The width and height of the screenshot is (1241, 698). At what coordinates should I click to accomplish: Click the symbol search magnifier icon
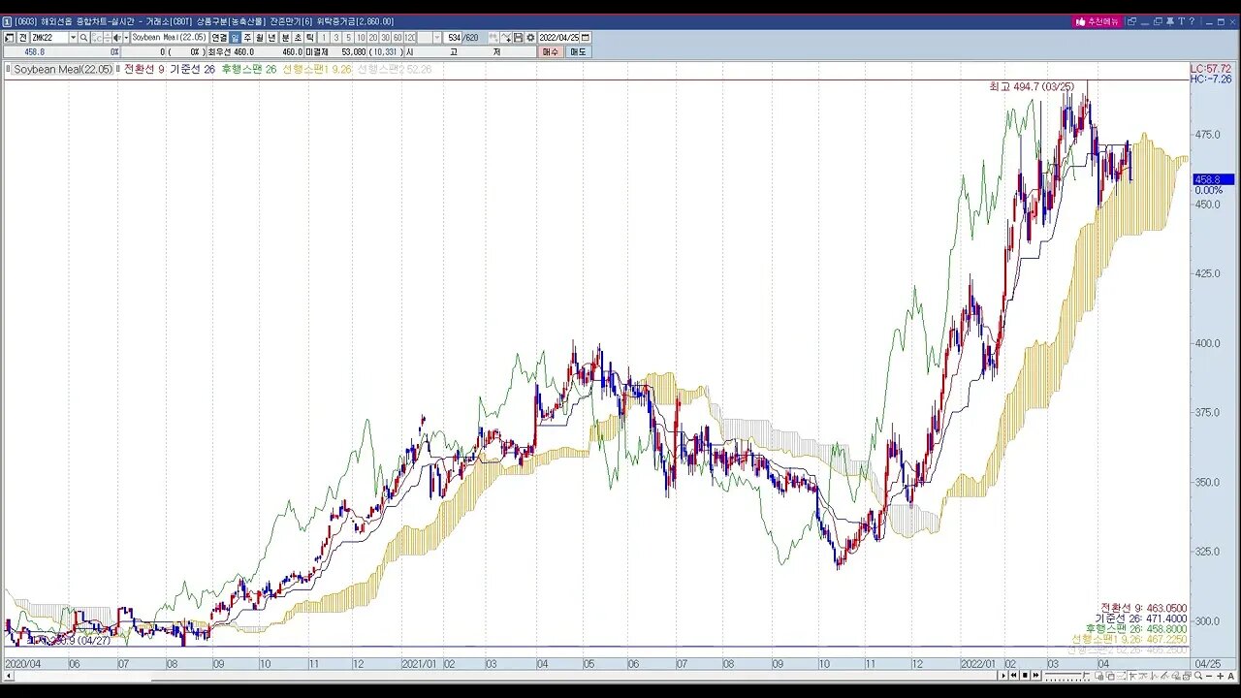(83, 38)
